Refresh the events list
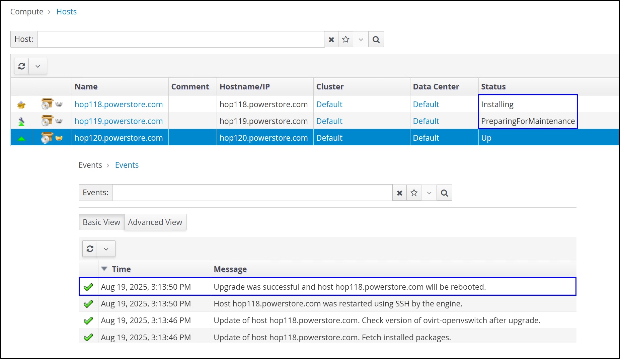620x359 pixels. (90, 249)
